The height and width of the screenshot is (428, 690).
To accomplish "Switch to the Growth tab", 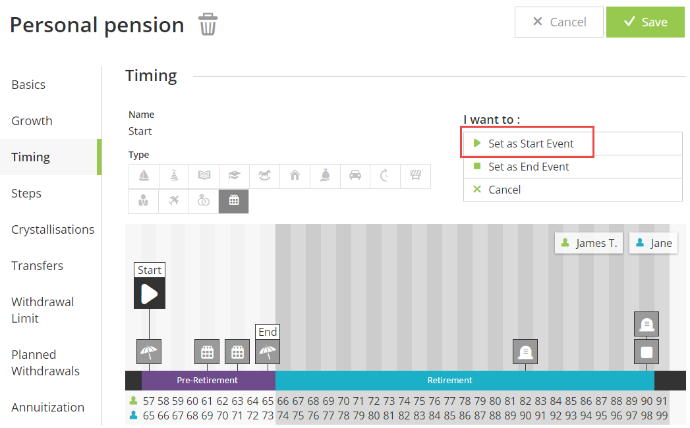I will coord(32,120).
